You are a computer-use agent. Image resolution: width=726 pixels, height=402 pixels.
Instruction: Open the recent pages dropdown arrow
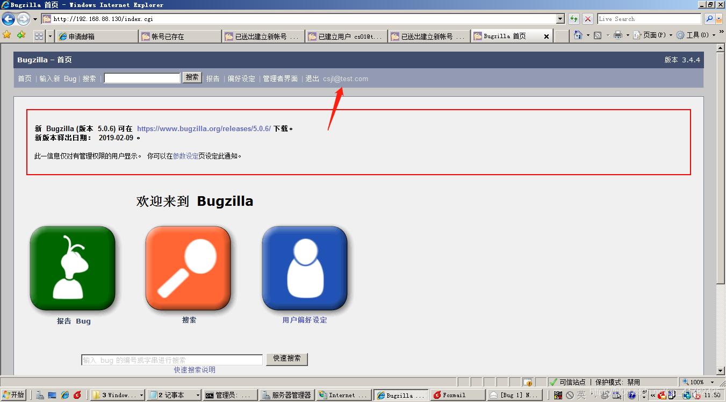point(35,19)
